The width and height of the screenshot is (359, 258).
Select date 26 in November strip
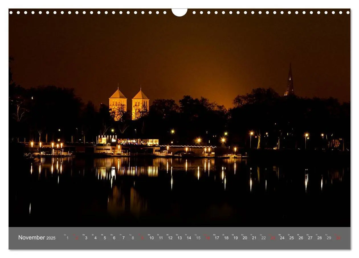click(301, 238)
